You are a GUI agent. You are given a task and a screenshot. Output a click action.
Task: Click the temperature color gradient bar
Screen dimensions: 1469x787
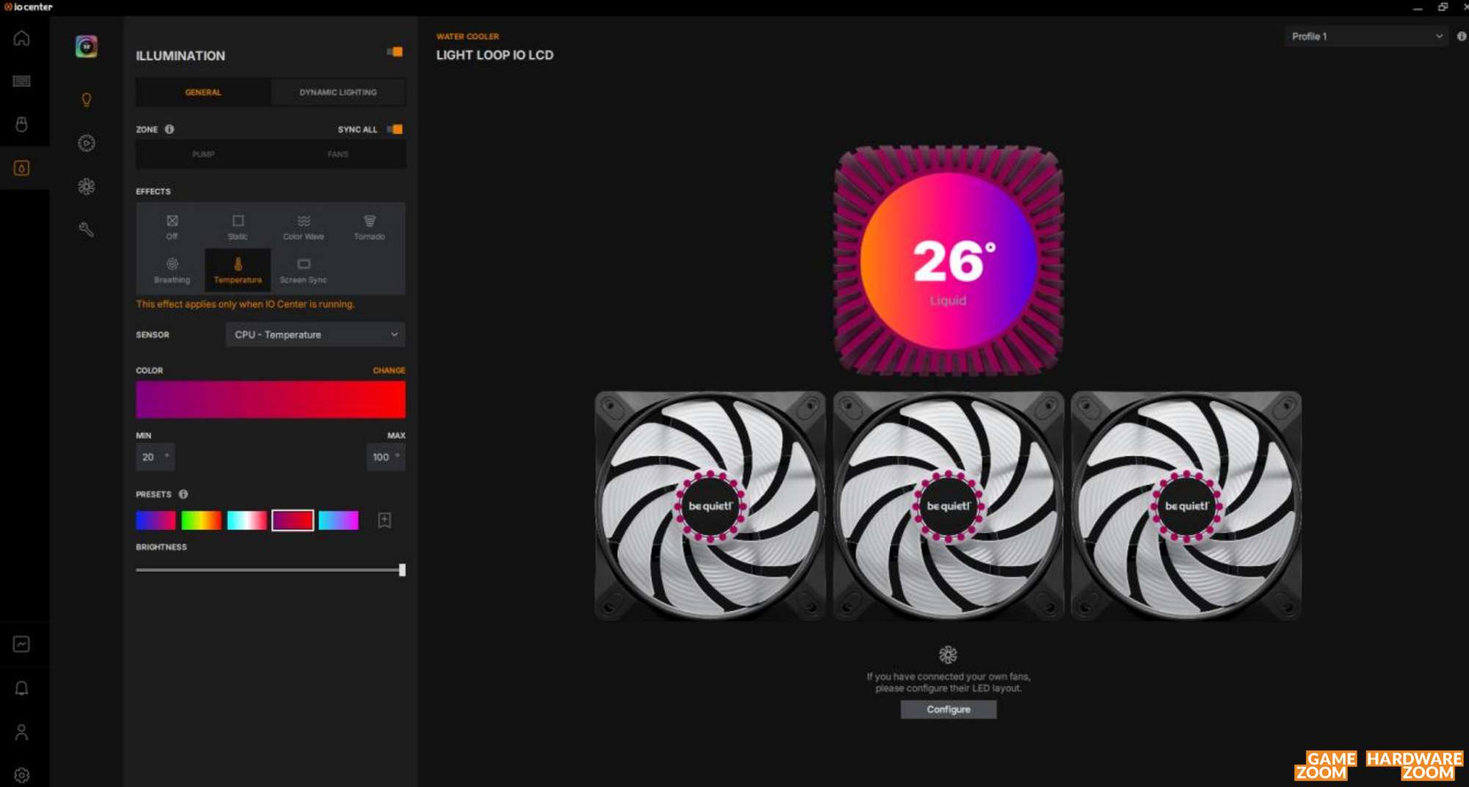click(x=270, y=400)
